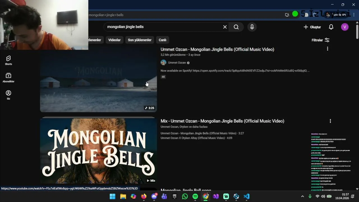This screenshot has width=359, height=202.
Task: Click the Oluştur create button
Action: [x=312, y=27]
